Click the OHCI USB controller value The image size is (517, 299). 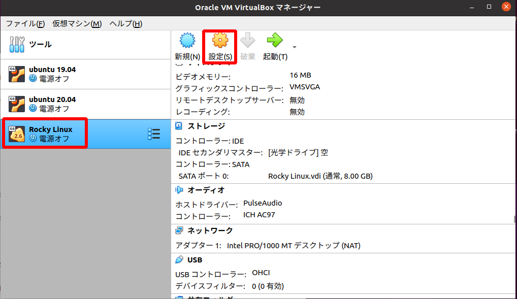click(x=261, y=273)
